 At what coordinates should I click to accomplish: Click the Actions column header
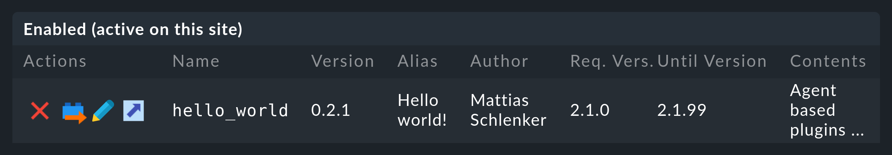(55, 61)
